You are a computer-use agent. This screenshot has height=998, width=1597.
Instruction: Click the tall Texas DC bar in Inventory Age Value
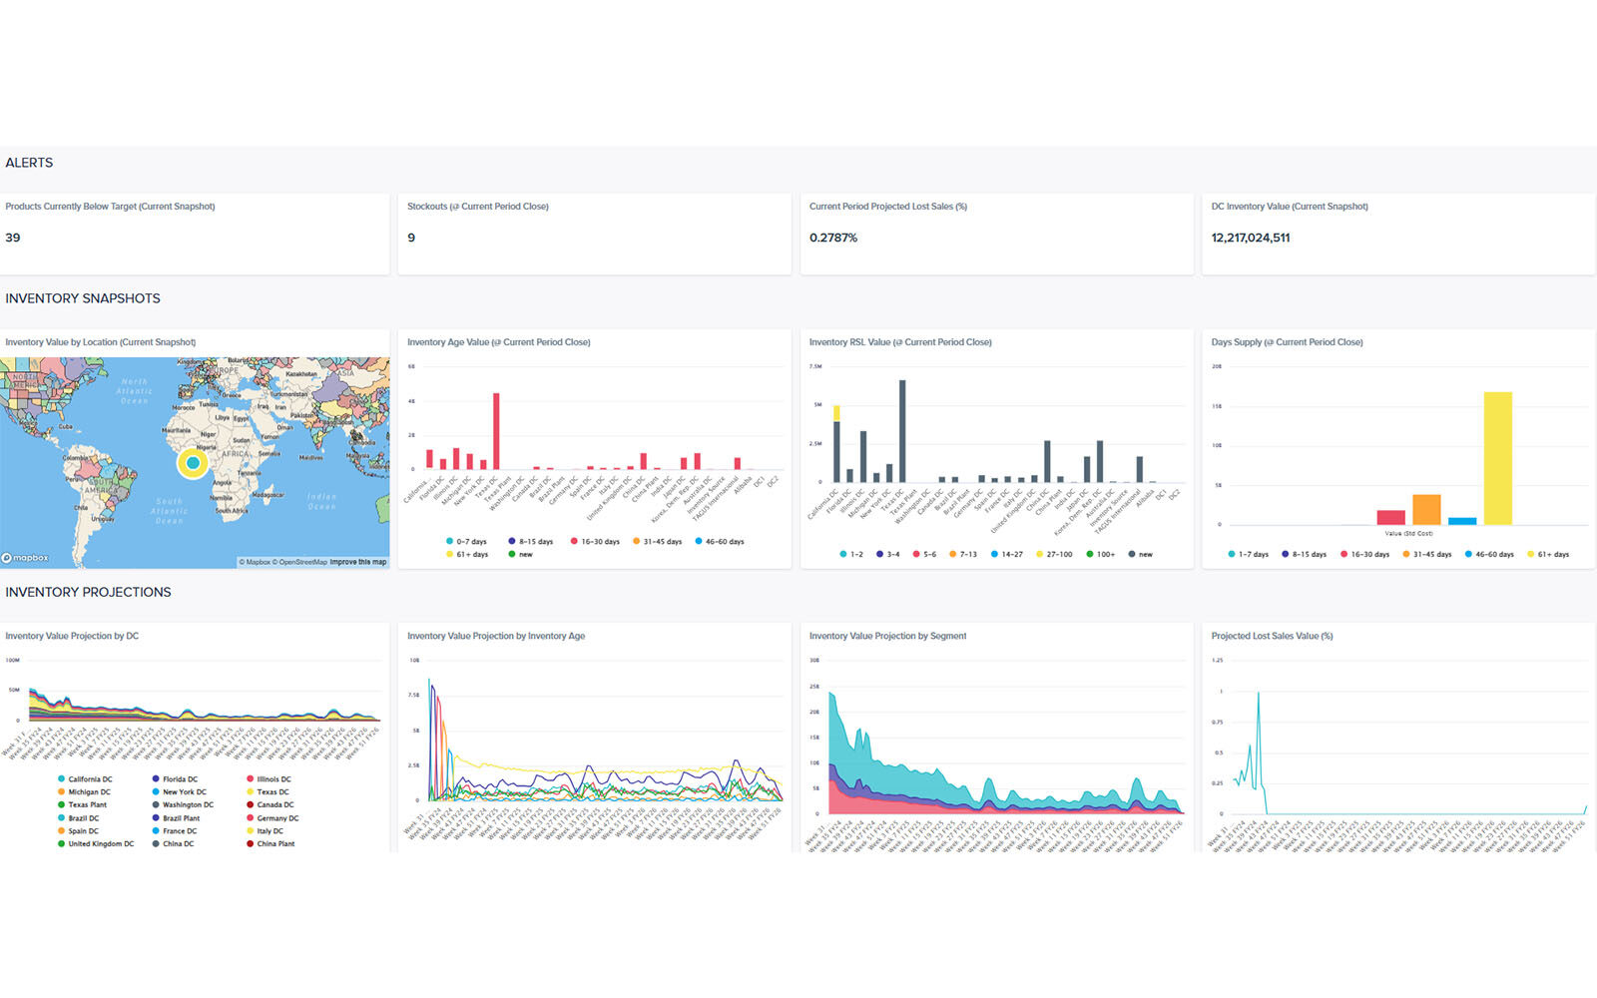(496, 431)
